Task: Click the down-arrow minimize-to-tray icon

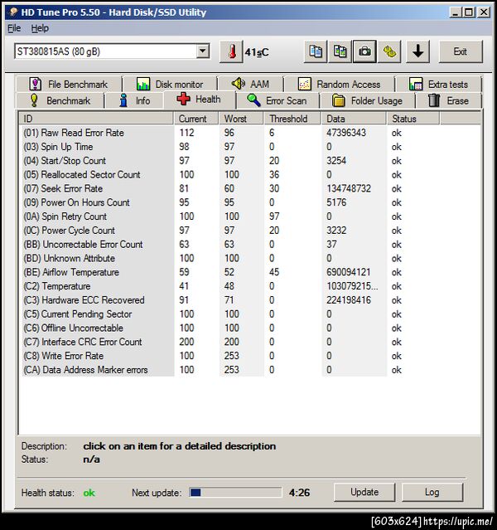Action: pyautogui.click(x=418, y=51)
